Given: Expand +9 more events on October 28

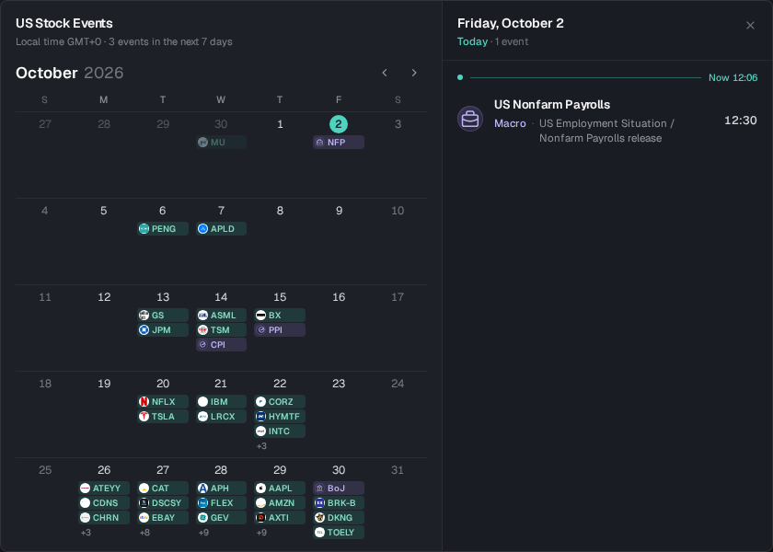Looking at the screenshot, I should pyautogui.click(x=203, y=533).
